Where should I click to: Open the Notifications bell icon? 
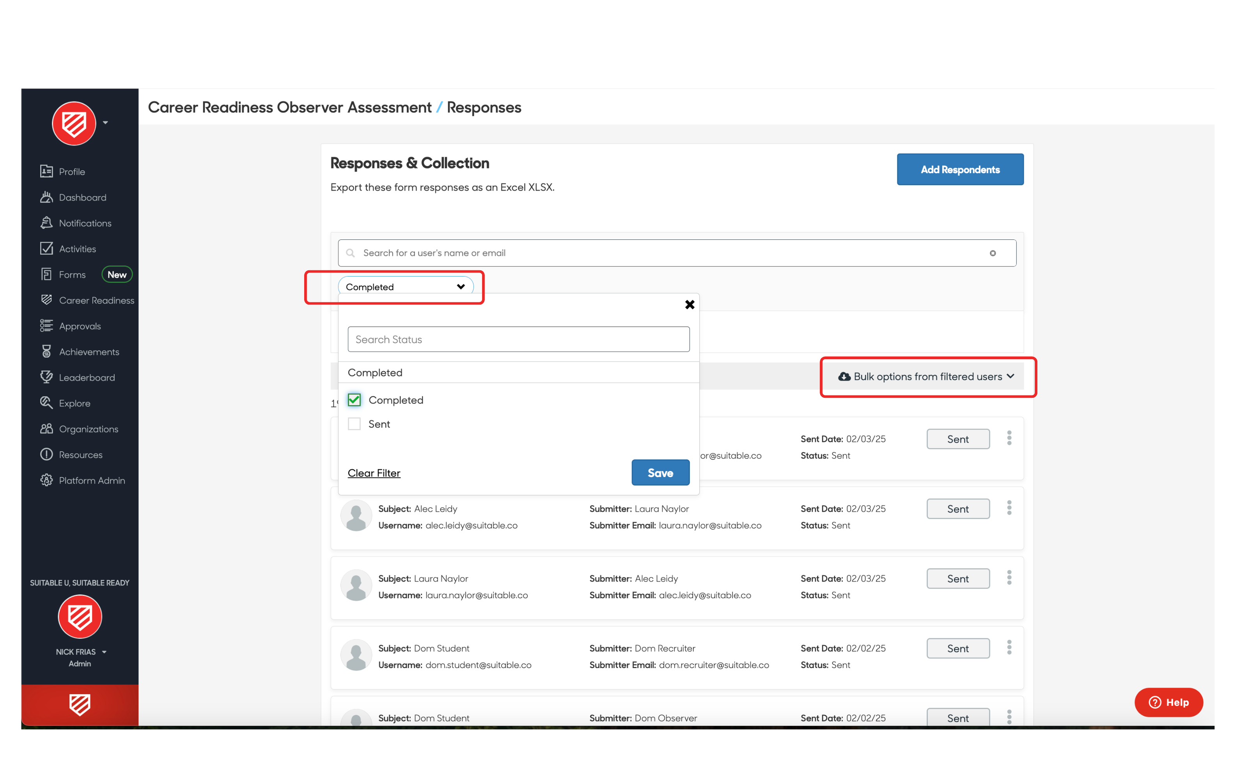pyautogui.click(x=46, y=223)
